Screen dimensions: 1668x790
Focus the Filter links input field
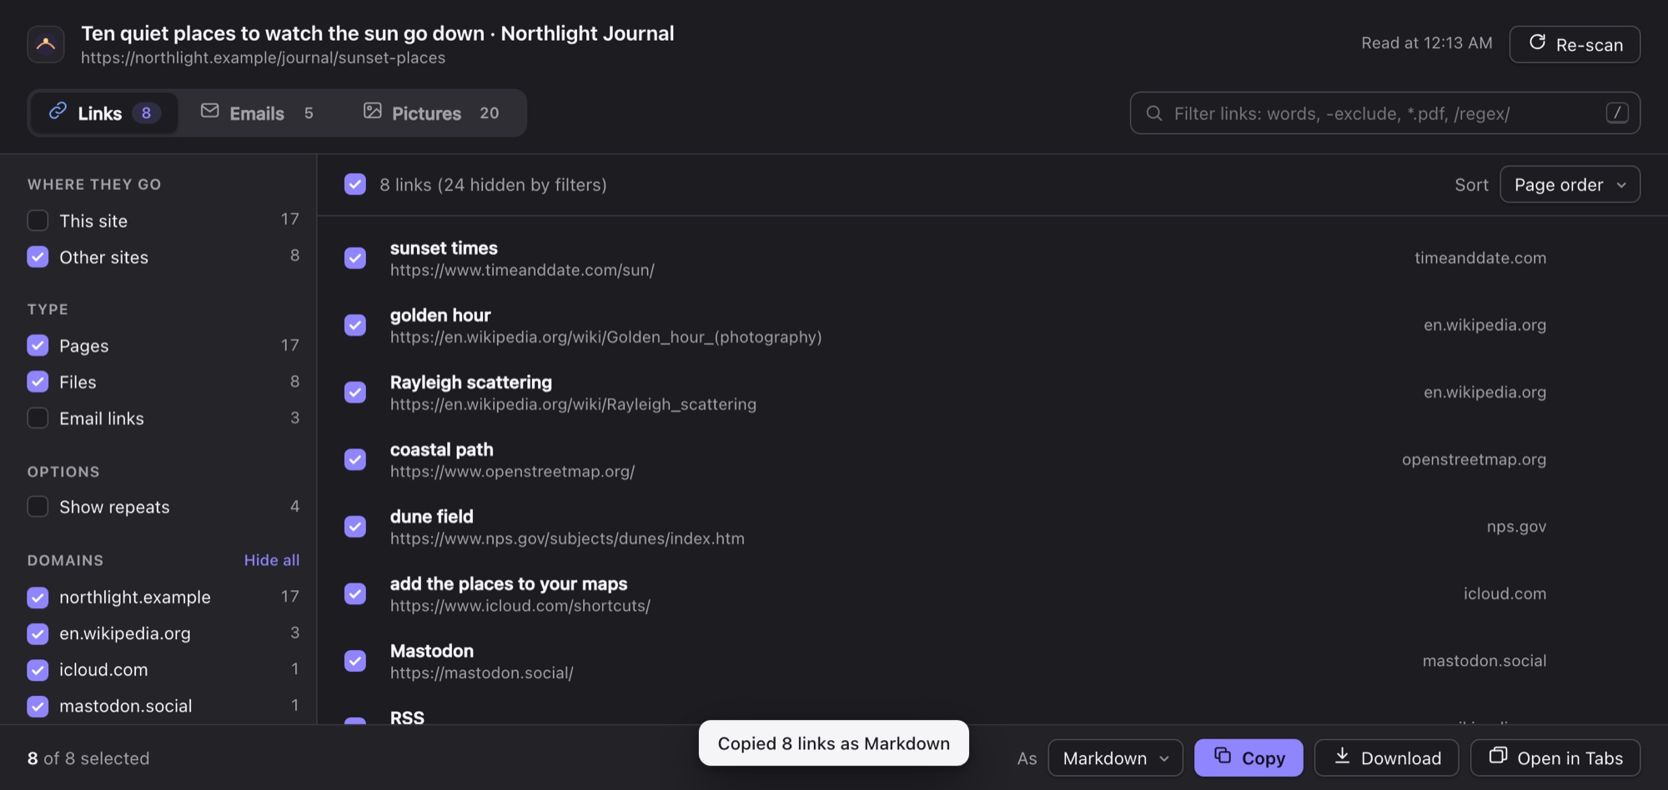click(1384, 113)
